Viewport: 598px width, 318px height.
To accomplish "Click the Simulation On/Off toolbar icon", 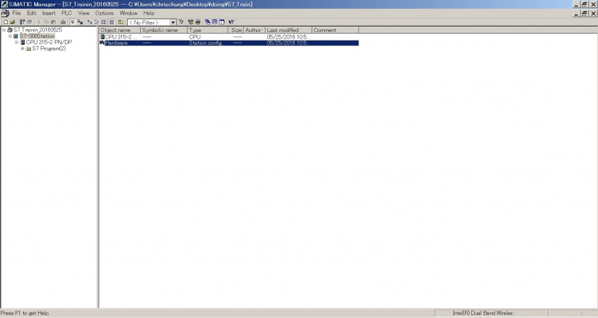I will [197, 22].
